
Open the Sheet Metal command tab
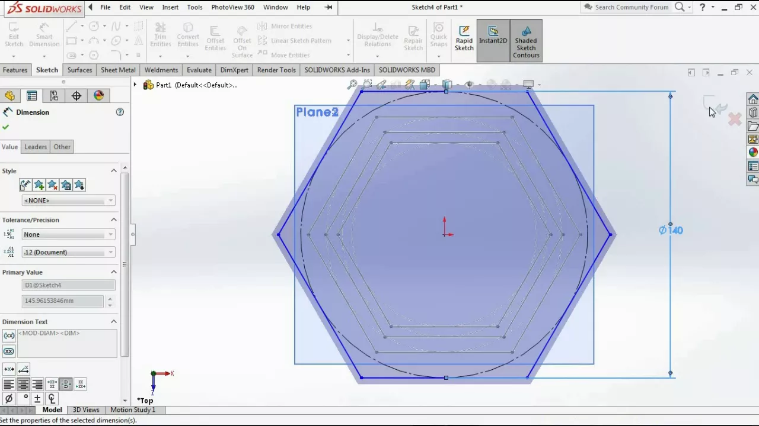click(x=118, y=70)
